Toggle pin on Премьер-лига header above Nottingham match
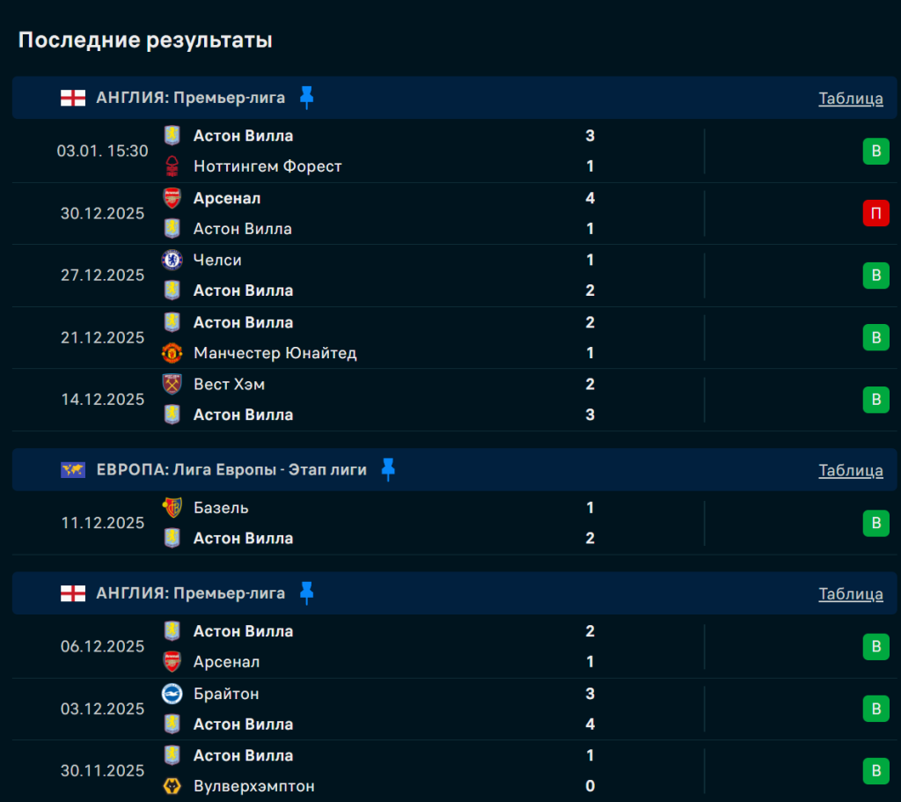This screenshot has height=802, width=901. (x=306, y=98)
